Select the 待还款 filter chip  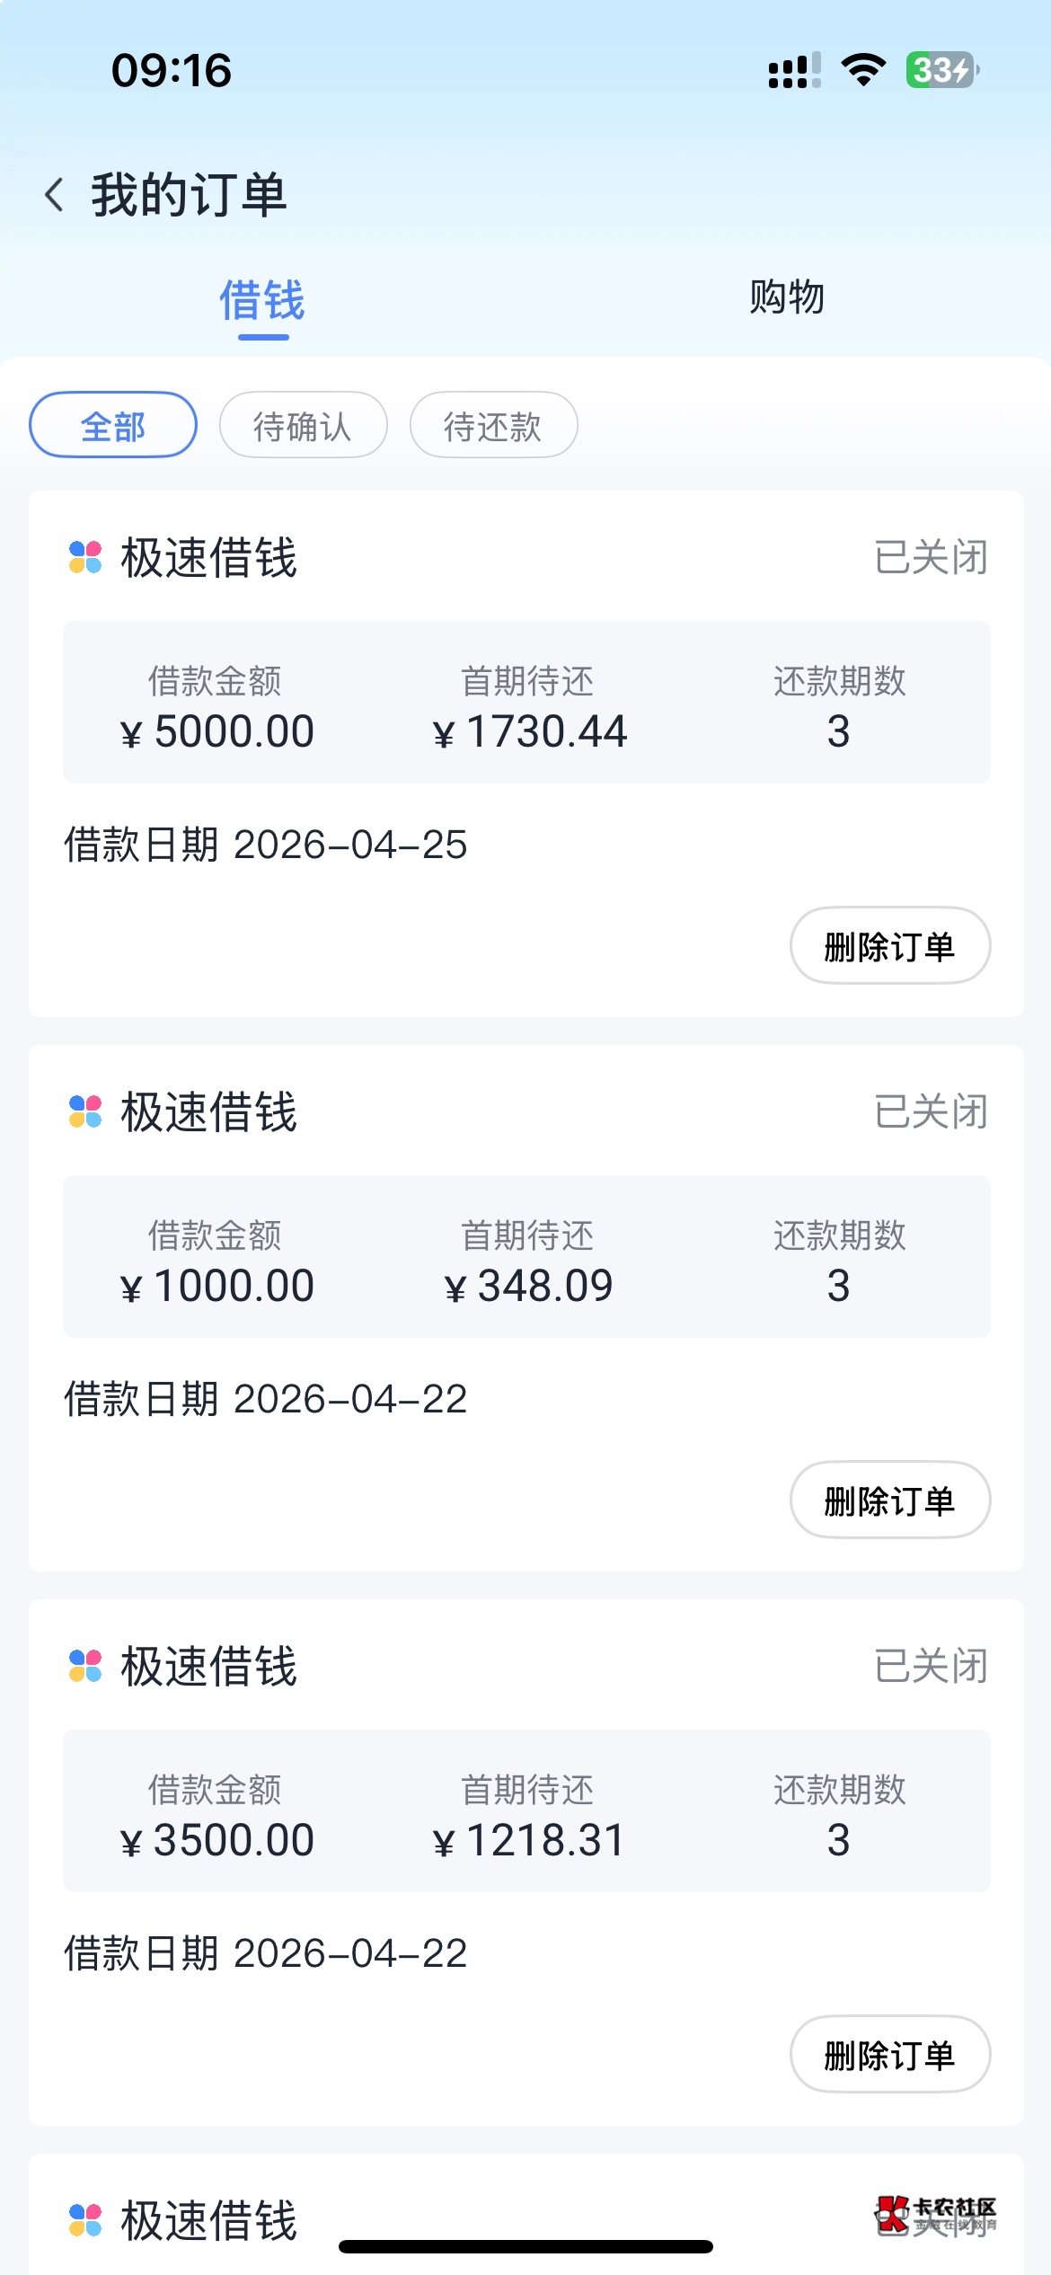pos(493,425)
